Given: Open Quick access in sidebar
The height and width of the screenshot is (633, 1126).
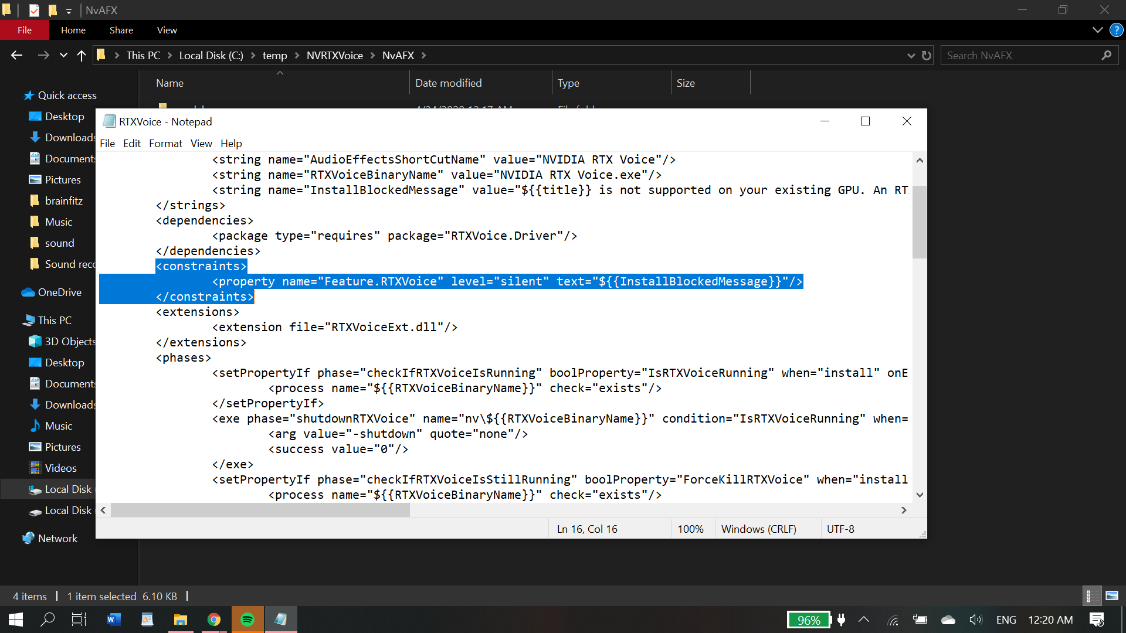Looking at the screenshot, I should click(67, 96).
